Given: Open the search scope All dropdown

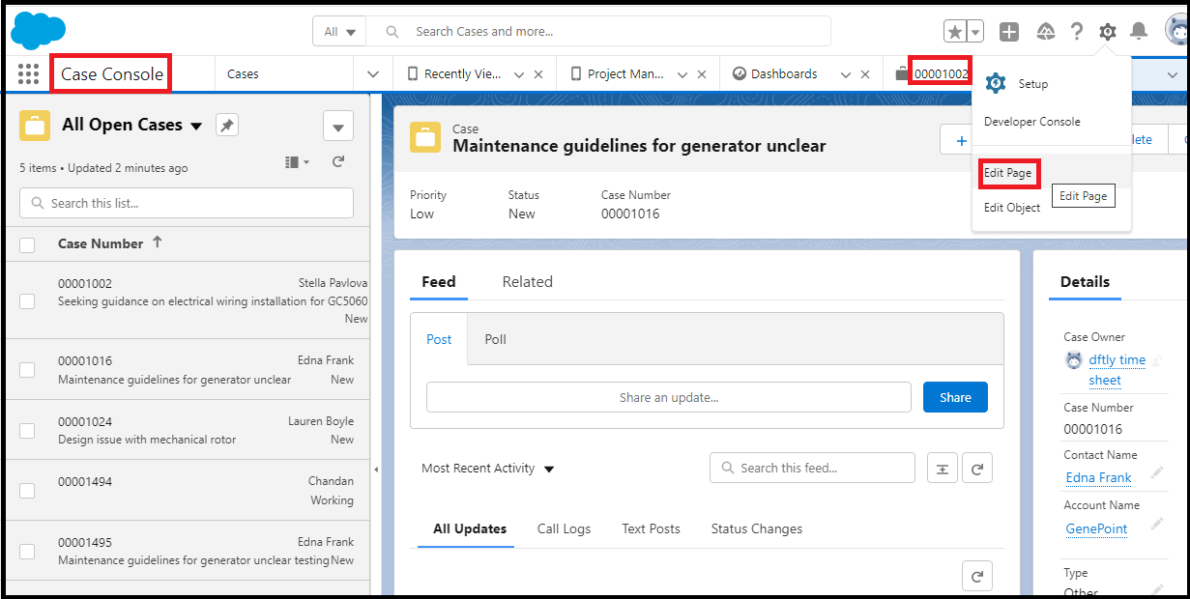Looking at the screenshot, I should coord(339,31).
